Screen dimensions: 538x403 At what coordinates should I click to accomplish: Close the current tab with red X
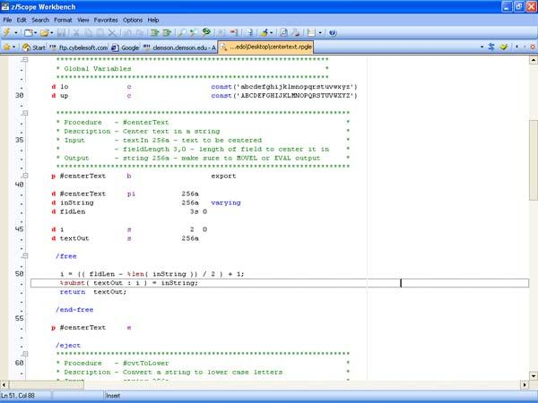pos(533,47)
